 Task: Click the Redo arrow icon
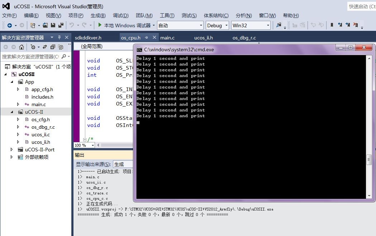(84, 25)
